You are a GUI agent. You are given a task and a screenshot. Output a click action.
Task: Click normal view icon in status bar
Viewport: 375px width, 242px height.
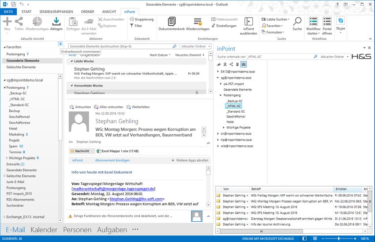pos(304,238)
